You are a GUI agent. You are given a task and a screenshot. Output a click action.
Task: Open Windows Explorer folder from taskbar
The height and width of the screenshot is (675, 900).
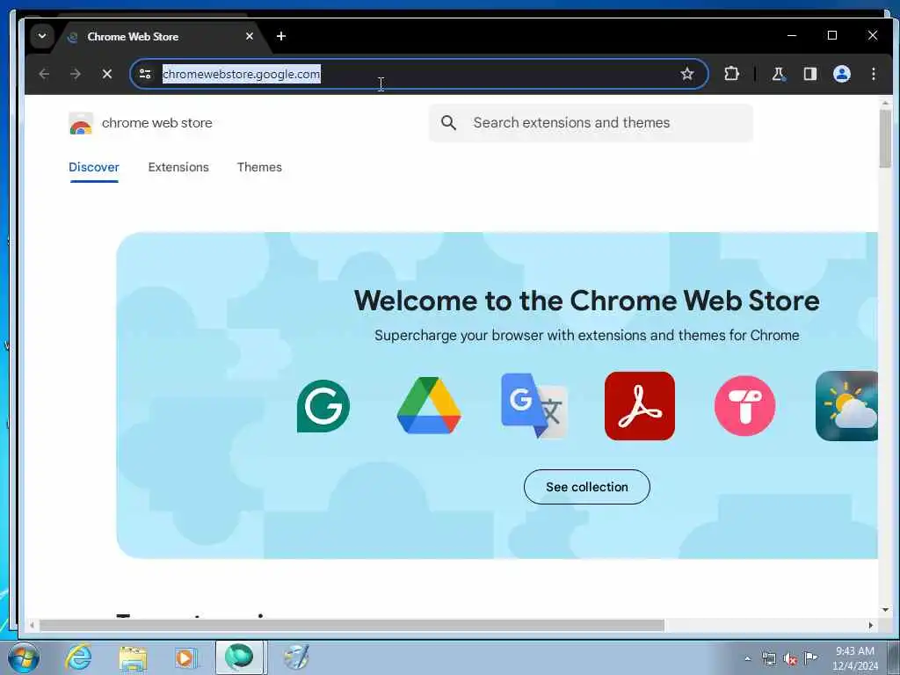coord(134,657)
